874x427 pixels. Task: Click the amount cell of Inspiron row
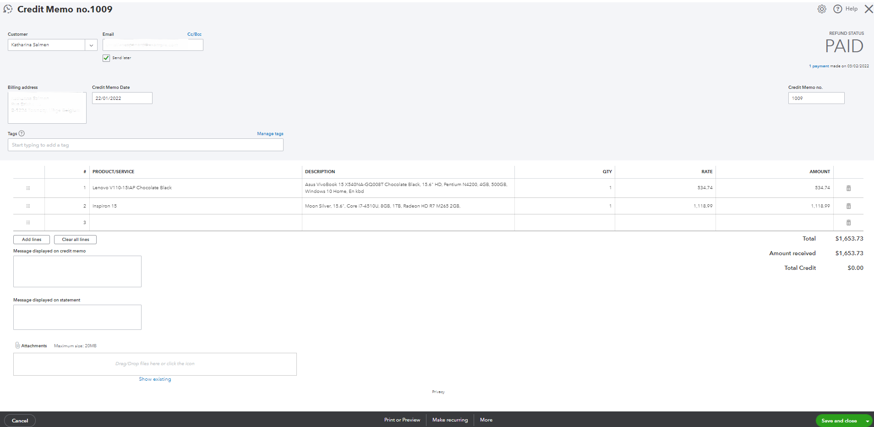pyautogui.click(x=775, y=206)
